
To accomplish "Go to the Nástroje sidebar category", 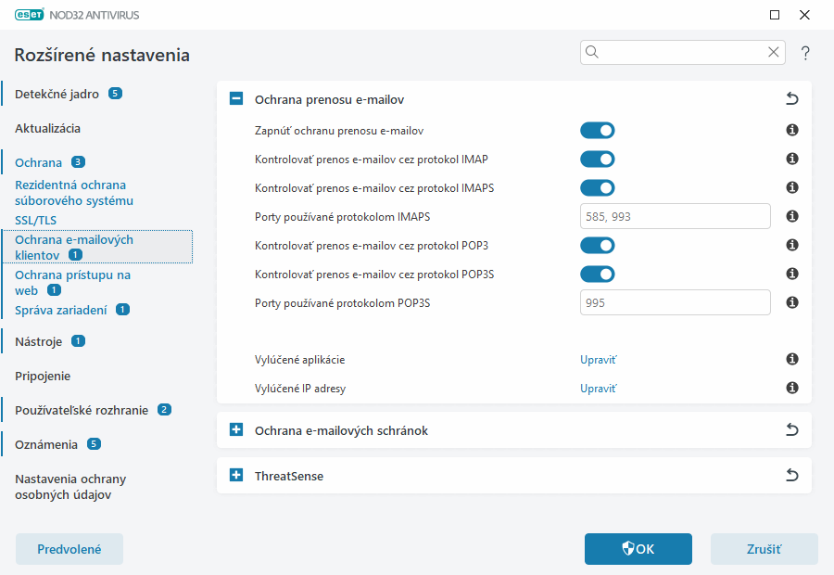I will point(39,341).
